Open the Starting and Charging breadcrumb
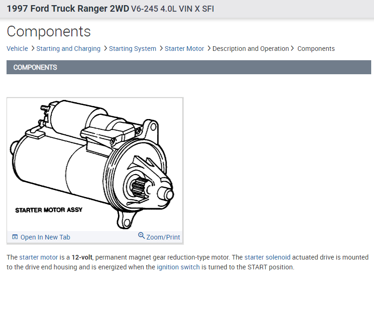Screen dimensions: 374x331 (68, 49)
